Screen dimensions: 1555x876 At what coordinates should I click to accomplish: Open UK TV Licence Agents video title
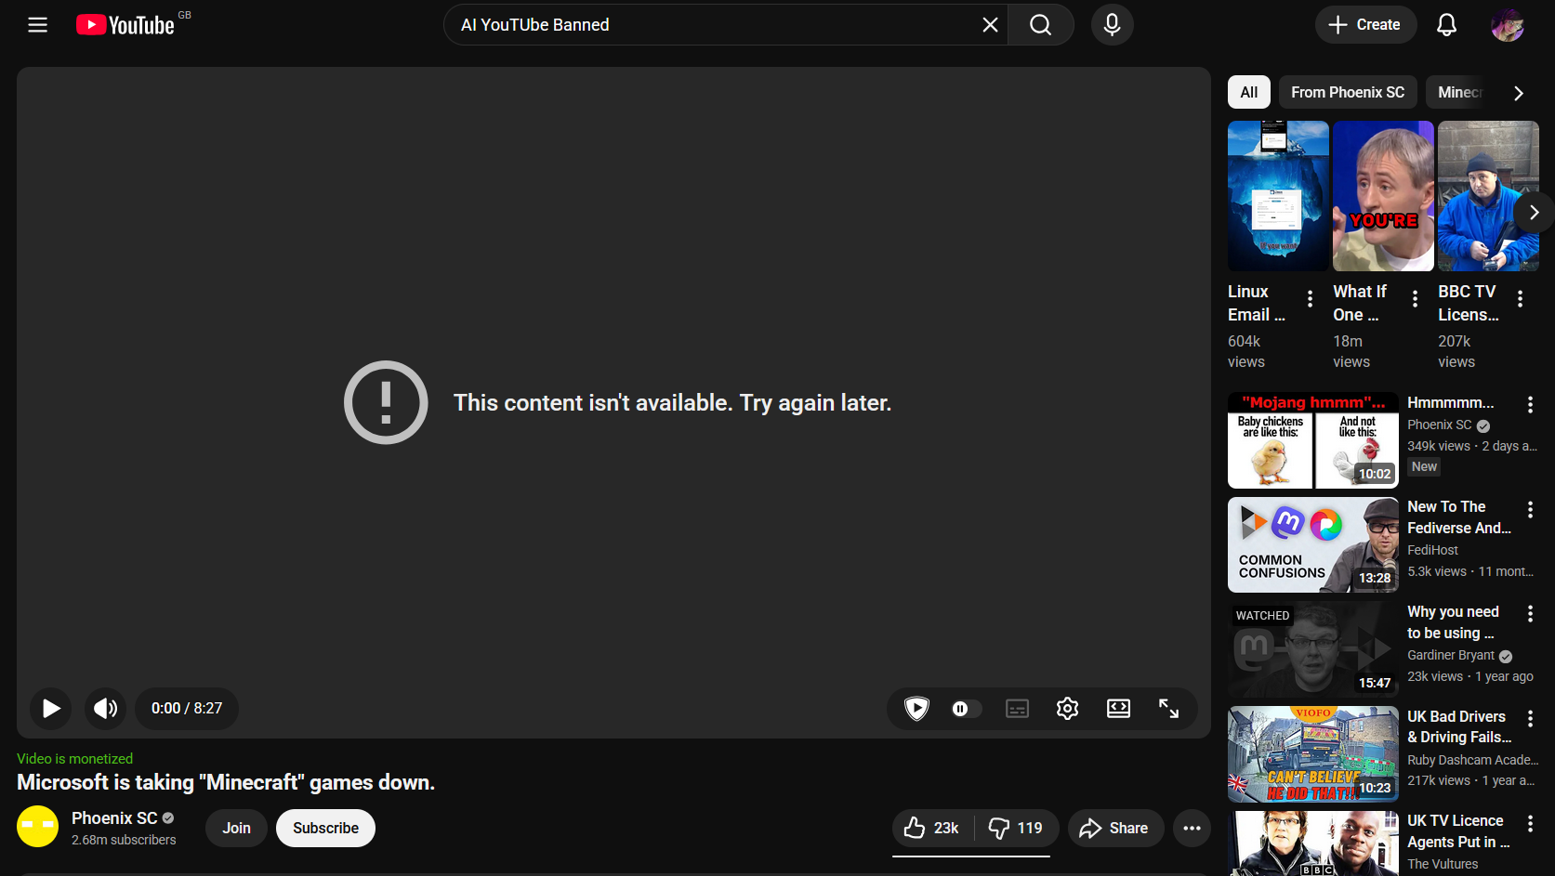[1458, 831]
